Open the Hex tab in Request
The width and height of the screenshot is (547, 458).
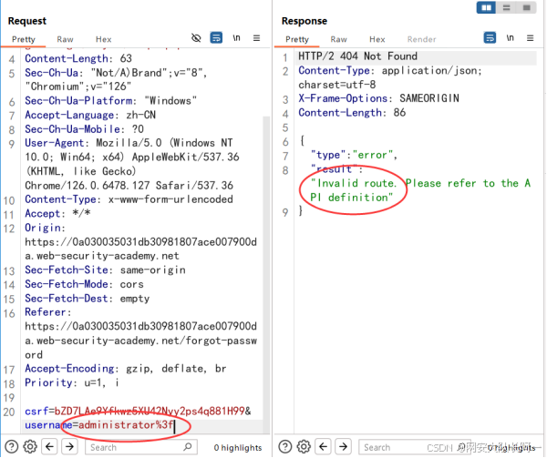click(x=103, y=39)
